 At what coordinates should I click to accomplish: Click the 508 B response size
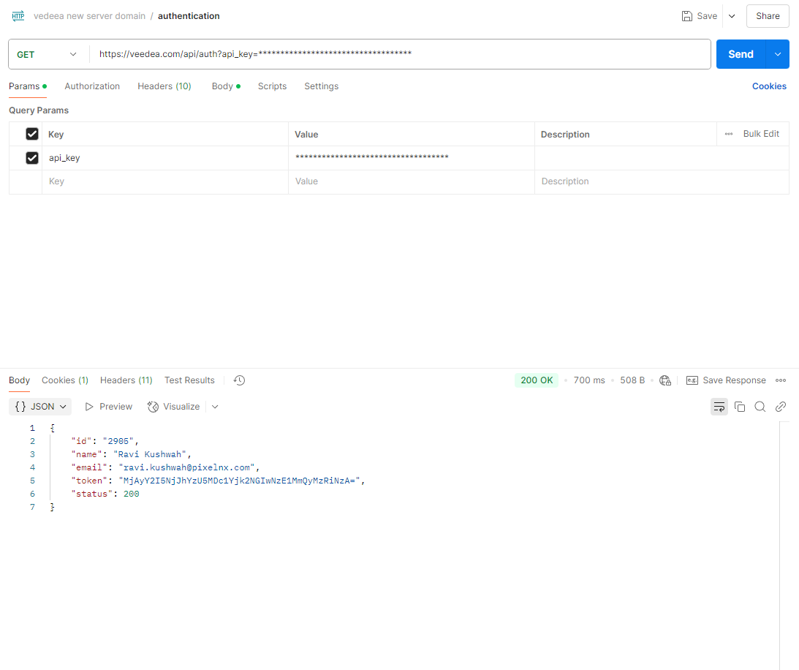click(x=632, y=380)
